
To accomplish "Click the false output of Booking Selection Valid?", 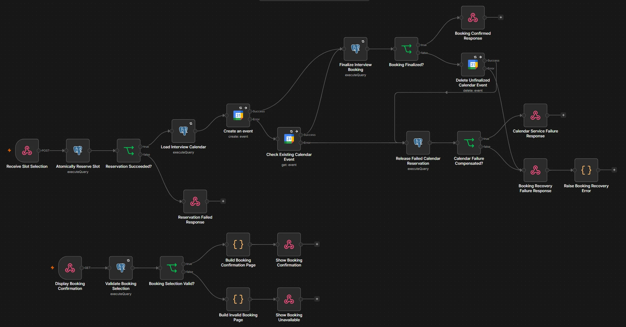I will (x=184, y=272).
